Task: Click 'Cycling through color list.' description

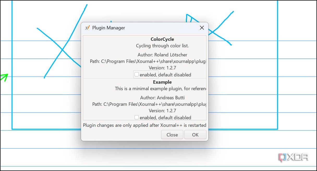Action: pos(162,46)
